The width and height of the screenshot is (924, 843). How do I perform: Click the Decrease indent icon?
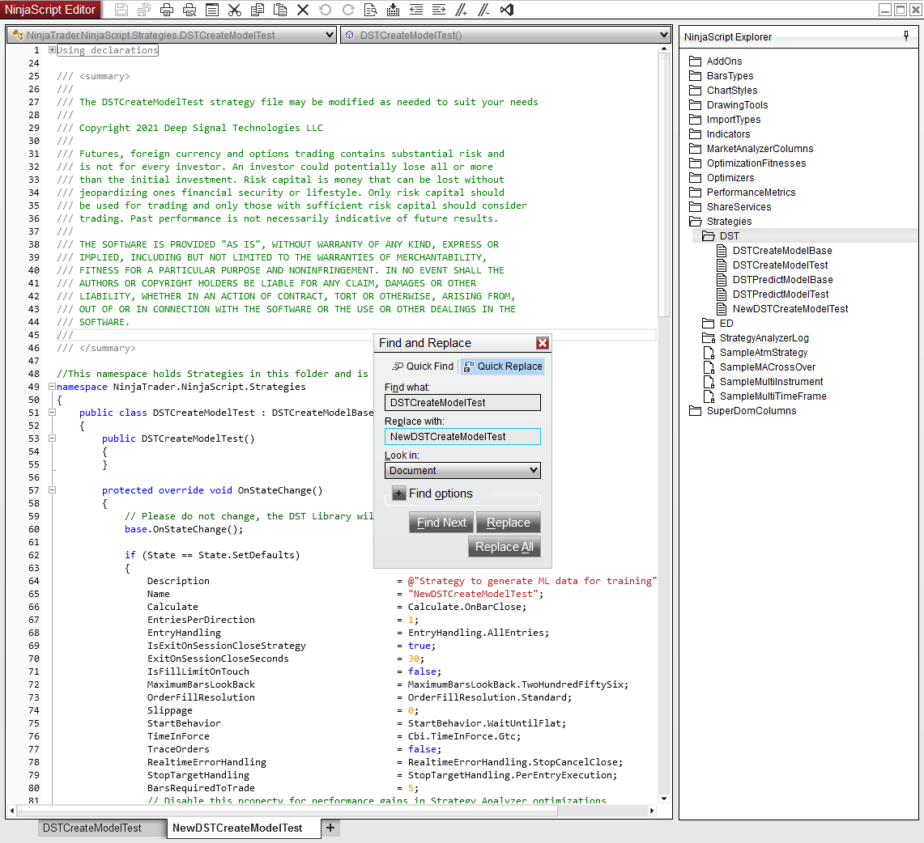[416, 10]
